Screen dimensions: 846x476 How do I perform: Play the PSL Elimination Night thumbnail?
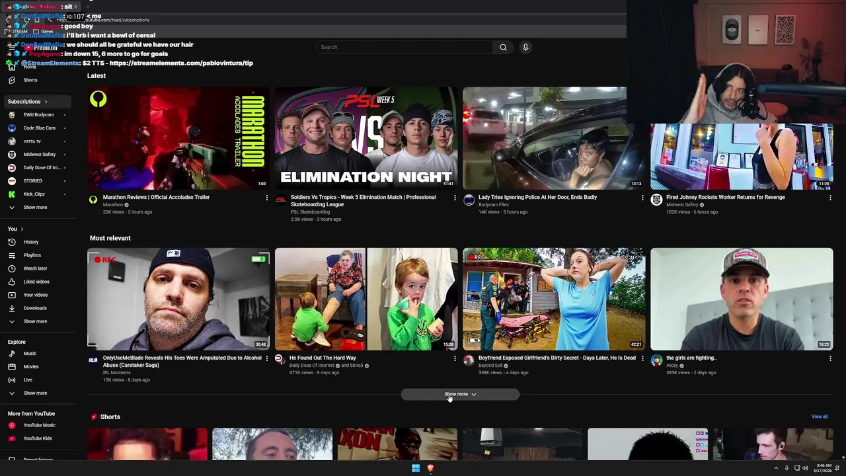(366, 138)
